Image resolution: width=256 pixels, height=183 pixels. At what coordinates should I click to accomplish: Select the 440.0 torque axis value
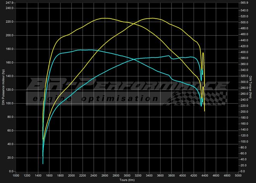(244, 40)
